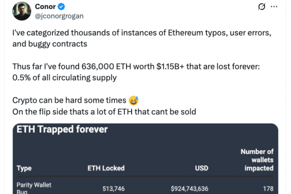This screenshot has width=291, height=194.
Task: Click the Type column header
Action: click(x=24, y=168)
